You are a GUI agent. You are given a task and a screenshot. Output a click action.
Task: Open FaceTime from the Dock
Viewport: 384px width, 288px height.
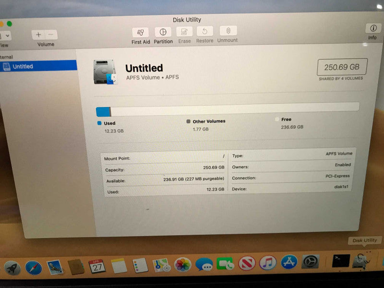[x=225, y=264]
